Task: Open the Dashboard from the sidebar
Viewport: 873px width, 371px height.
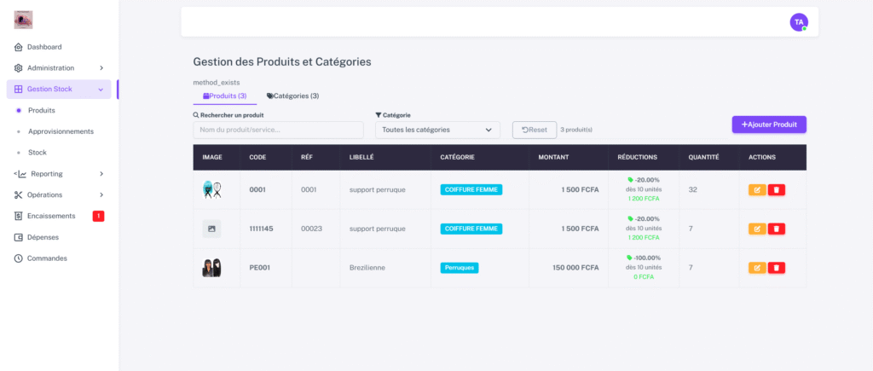Action: tap(44, 47)
